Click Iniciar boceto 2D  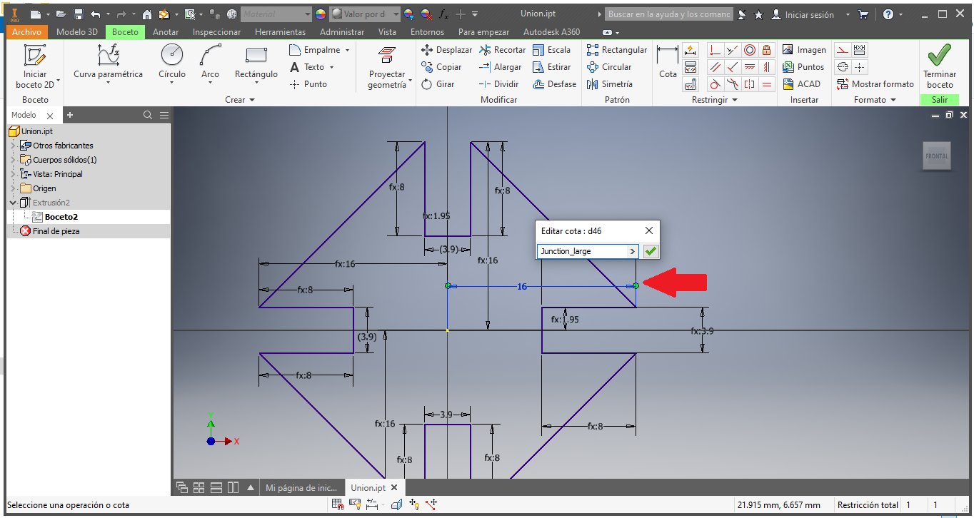[34, 66]
